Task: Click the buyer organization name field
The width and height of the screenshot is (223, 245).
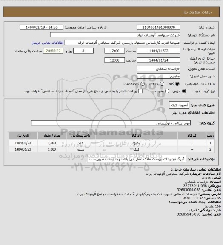Action: [x=115, y=35]
